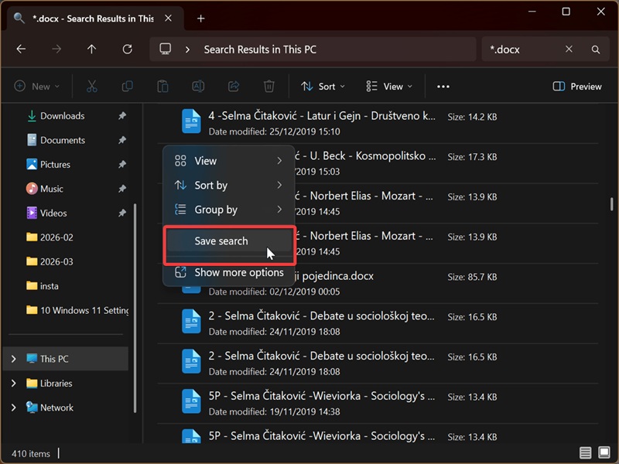Toggle the Preview pane

pyautogui.click(x=577, y=87)
